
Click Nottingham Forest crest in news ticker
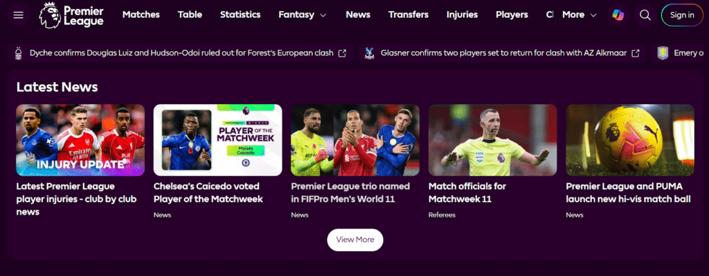point(19,52)
